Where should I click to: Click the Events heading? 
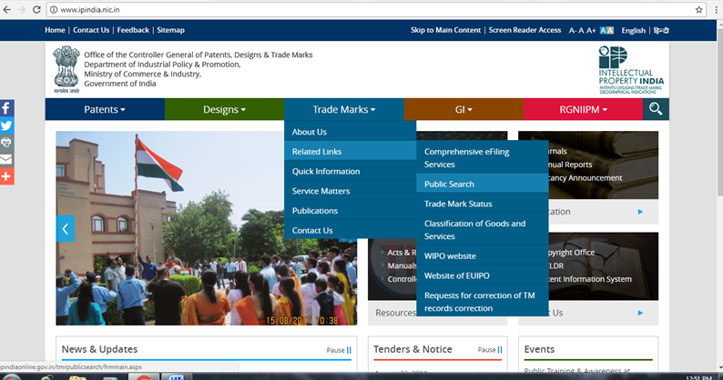click(x=539, y=349)
